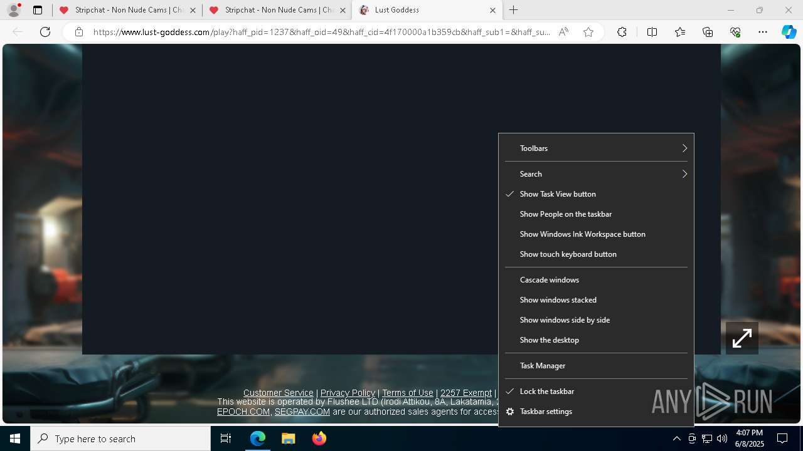Select Show the desktop

pyautogui.click(x=596, y=340)
